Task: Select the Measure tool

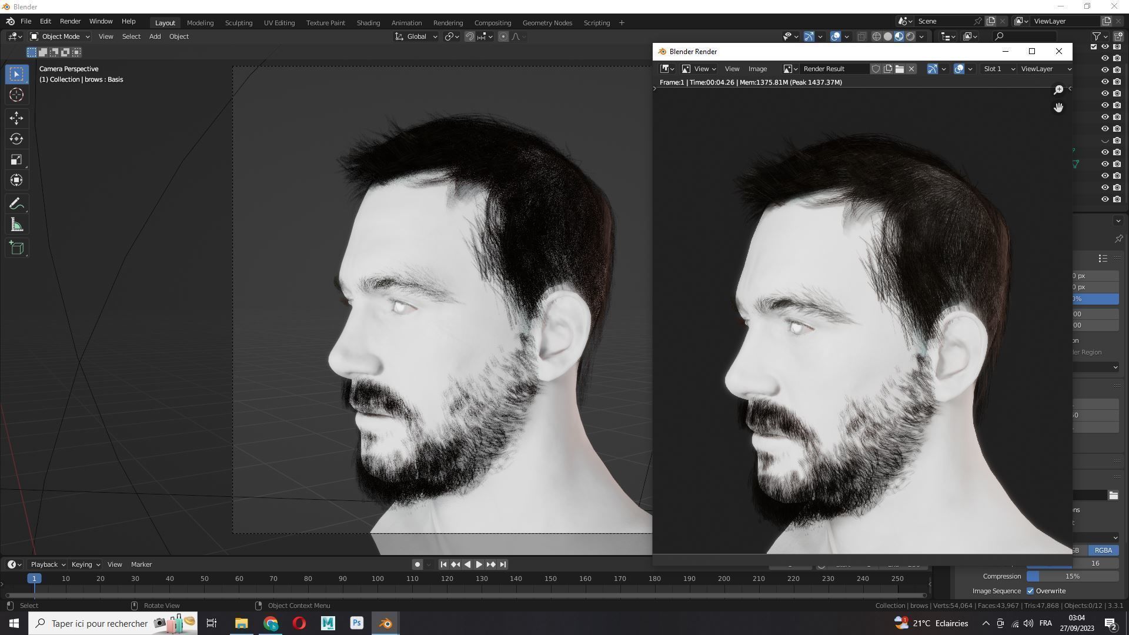Action: (x=16, y=225)
